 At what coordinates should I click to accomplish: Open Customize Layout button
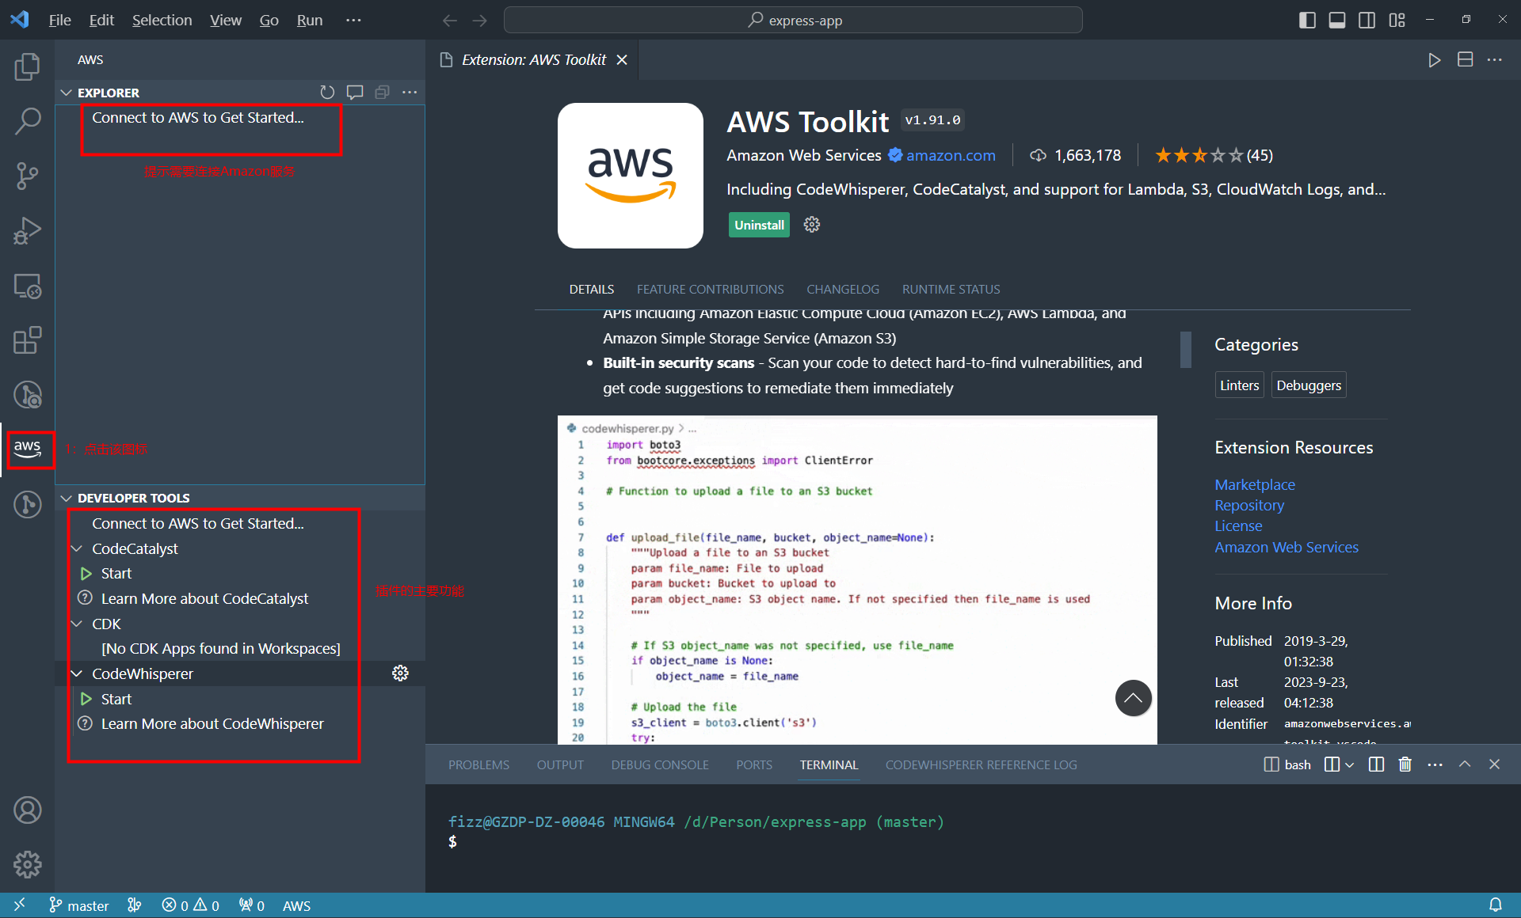tap(1397, 21)
